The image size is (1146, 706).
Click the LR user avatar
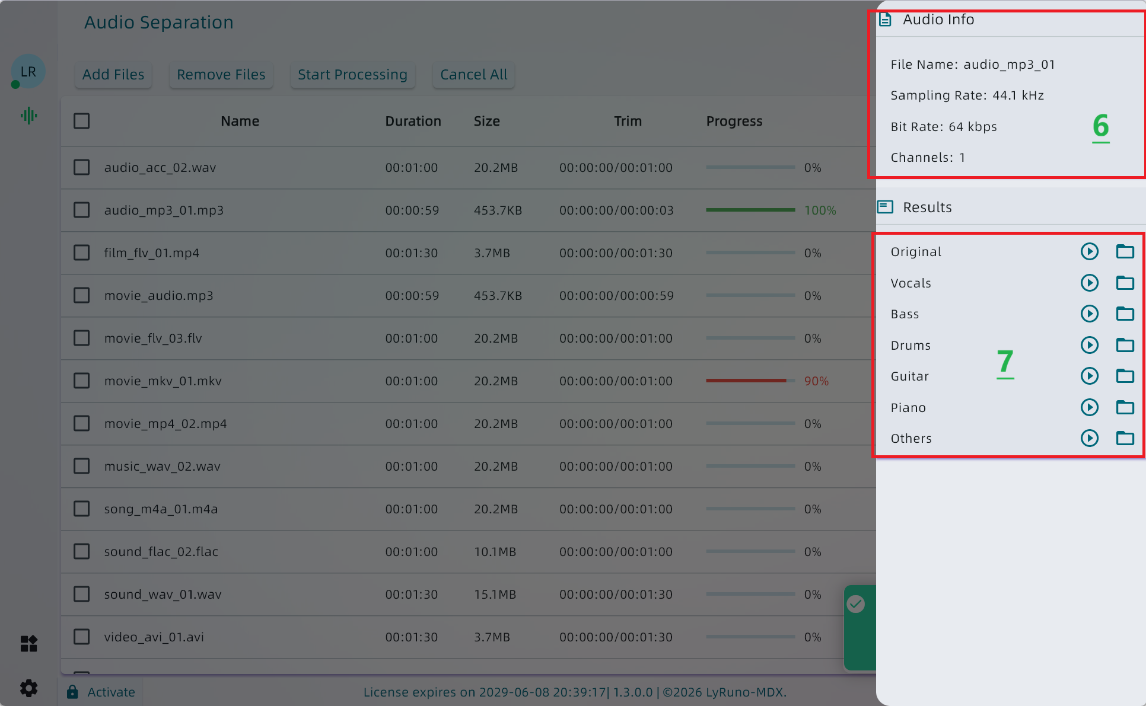[28, 72]
